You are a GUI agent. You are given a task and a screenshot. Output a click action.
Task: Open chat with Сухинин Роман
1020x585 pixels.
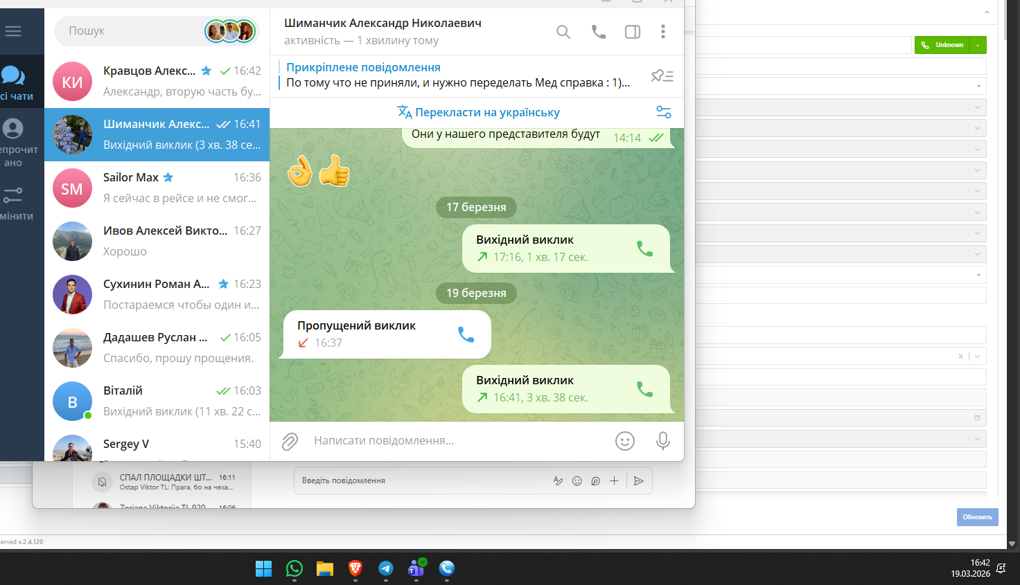tap(157, 294)
